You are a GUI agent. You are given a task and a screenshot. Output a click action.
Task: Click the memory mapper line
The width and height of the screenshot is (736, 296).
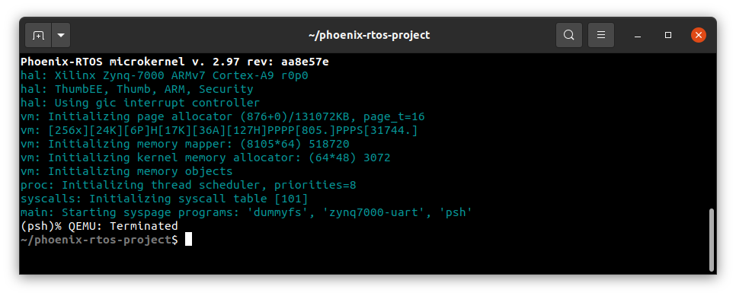(x=185, y=144)
